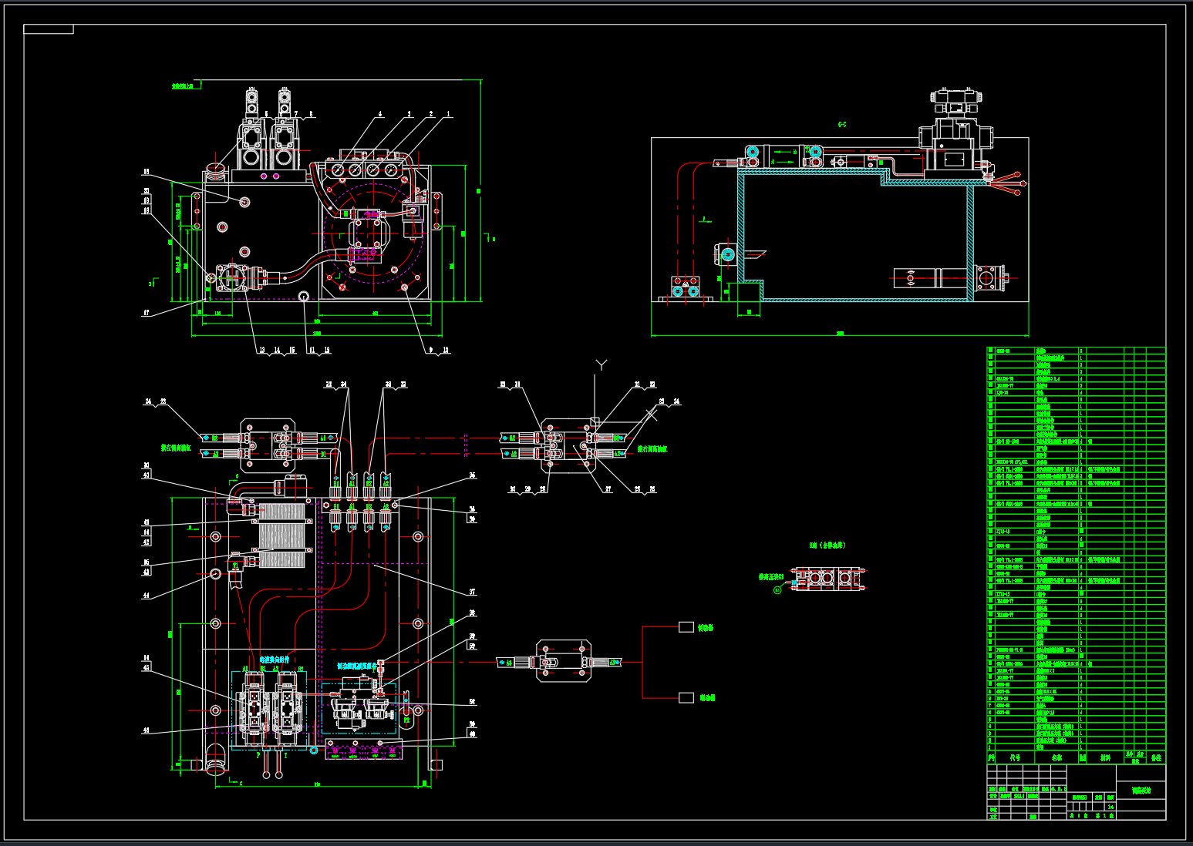Click the B-view detail title text
Screen dimensions: 1193x846
pyautogui.click(x=827, y=546)
